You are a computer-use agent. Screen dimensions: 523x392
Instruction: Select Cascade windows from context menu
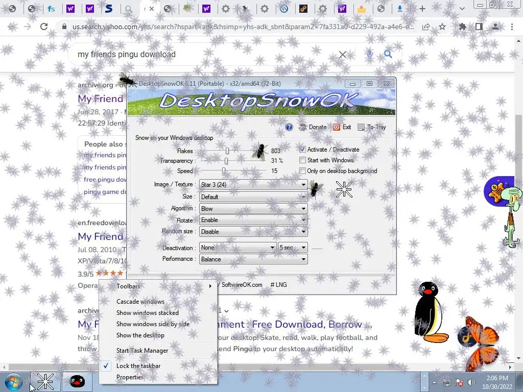(x=140, y=301)
